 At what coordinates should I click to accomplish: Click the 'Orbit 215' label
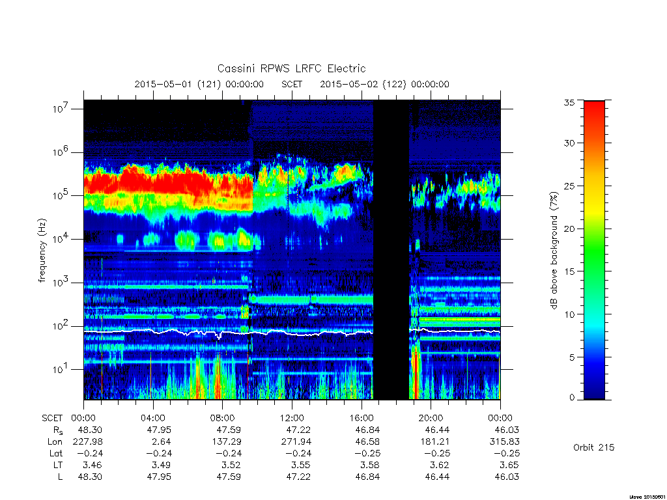tap(593, 448)
